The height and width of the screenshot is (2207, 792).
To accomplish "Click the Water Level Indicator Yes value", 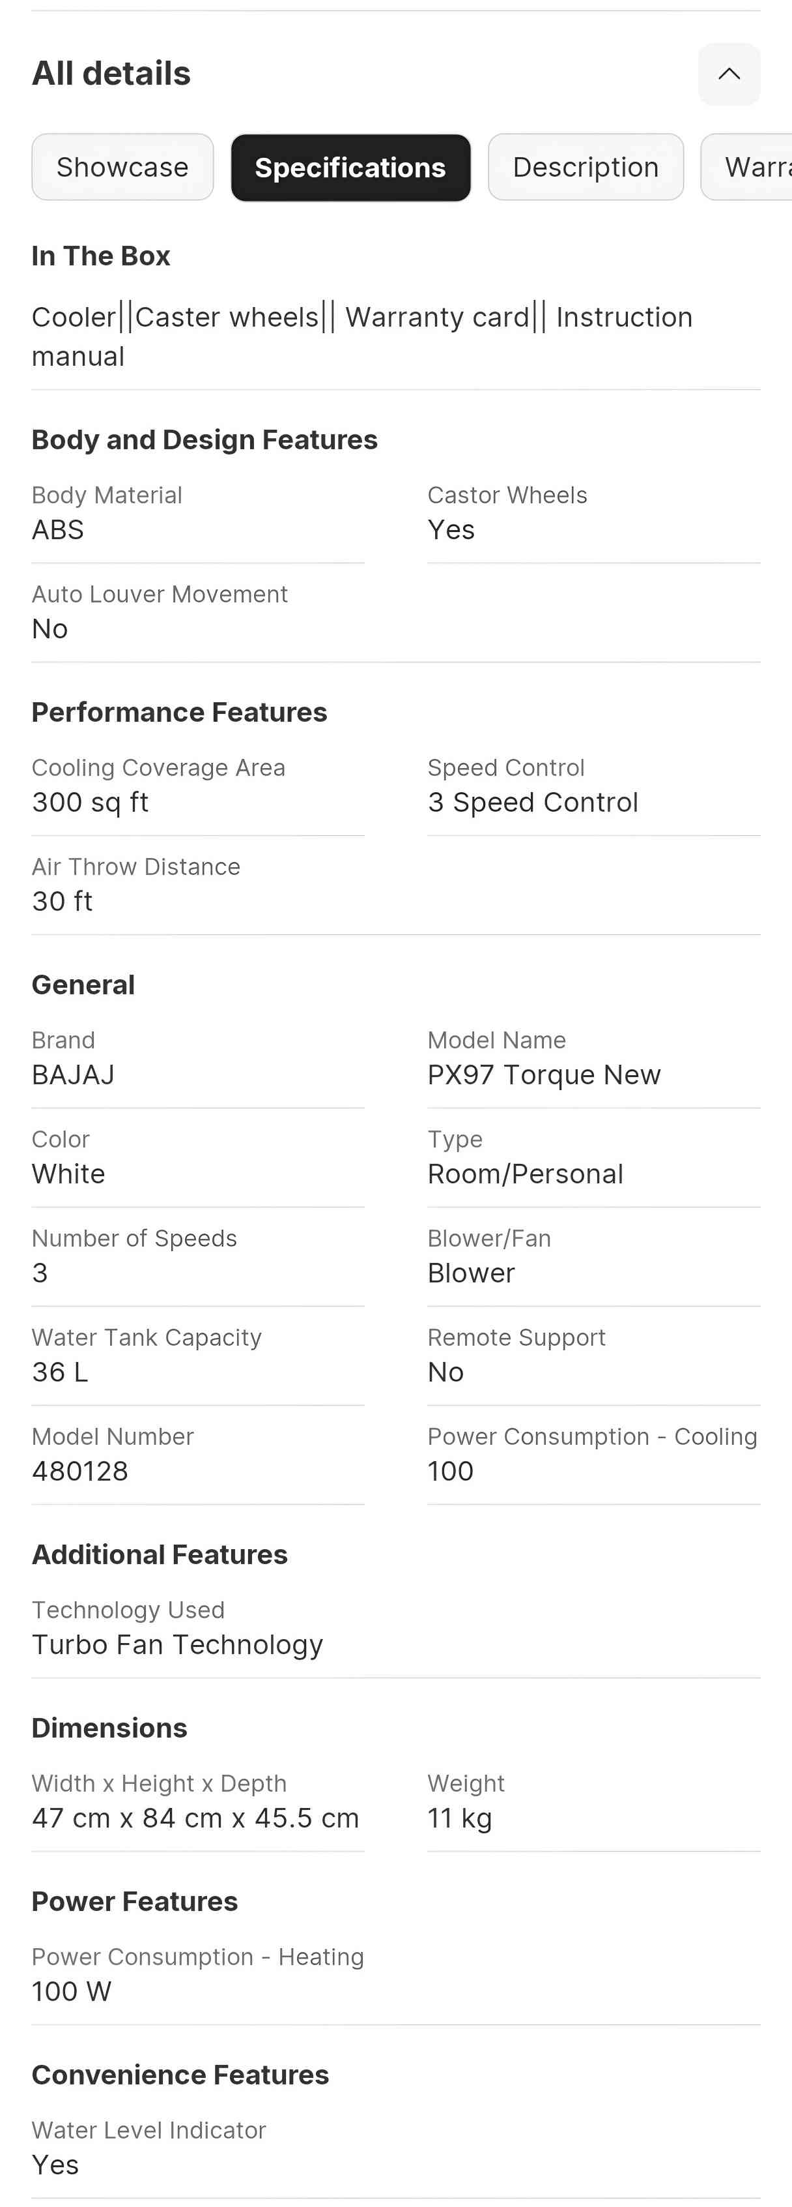I will point(55,2165).
